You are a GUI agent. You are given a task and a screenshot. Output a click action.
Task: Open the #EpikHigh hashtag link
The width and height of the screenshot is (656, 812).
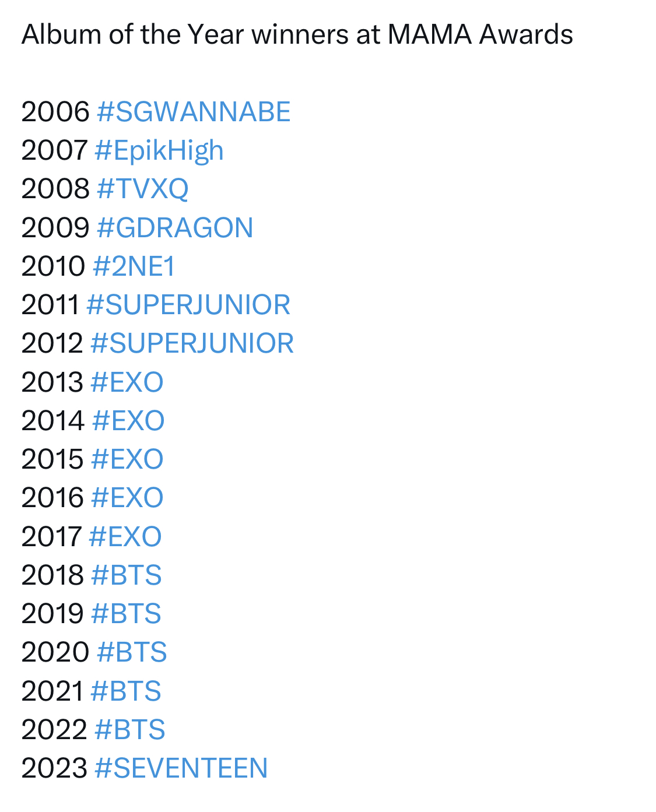(x=159, y=151)
